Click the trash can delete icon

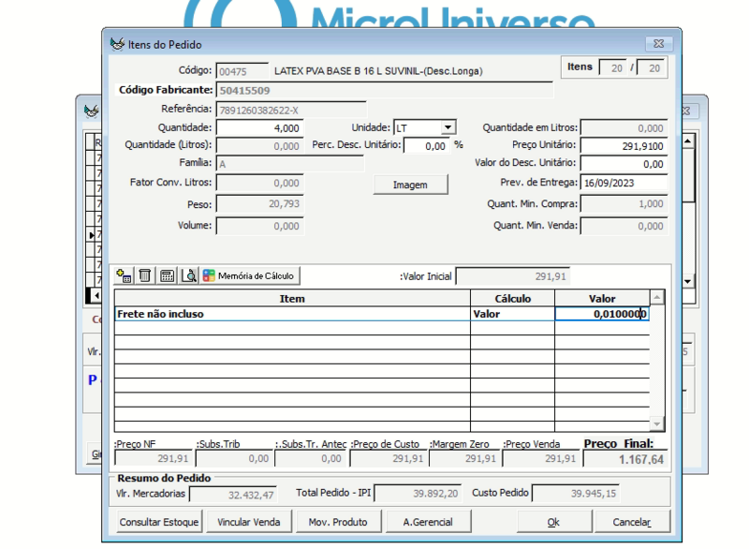pos(145,275)
